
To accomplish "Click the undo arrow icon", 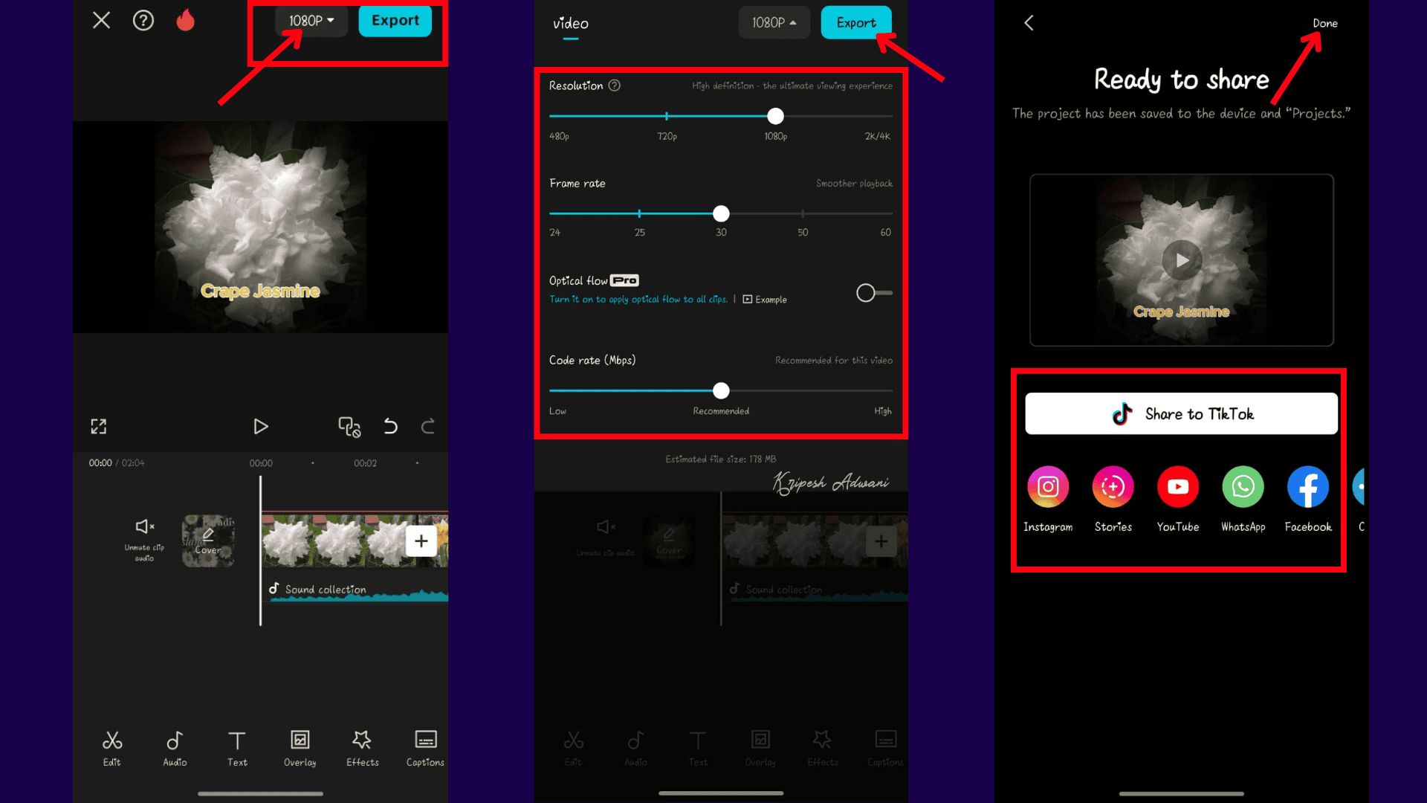I will tap(390, 426).
